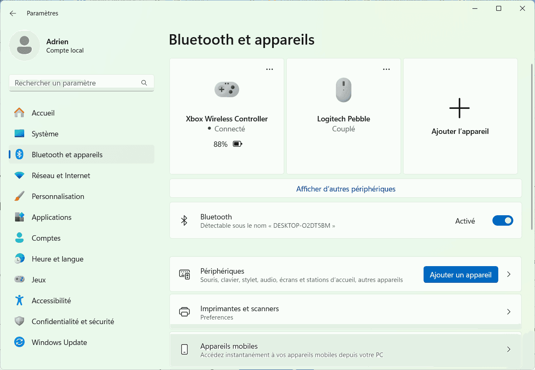Click the Xbox Wireless Controller gamepad image
This screenshot has height=370, width=535.
[x=227, y=89]
